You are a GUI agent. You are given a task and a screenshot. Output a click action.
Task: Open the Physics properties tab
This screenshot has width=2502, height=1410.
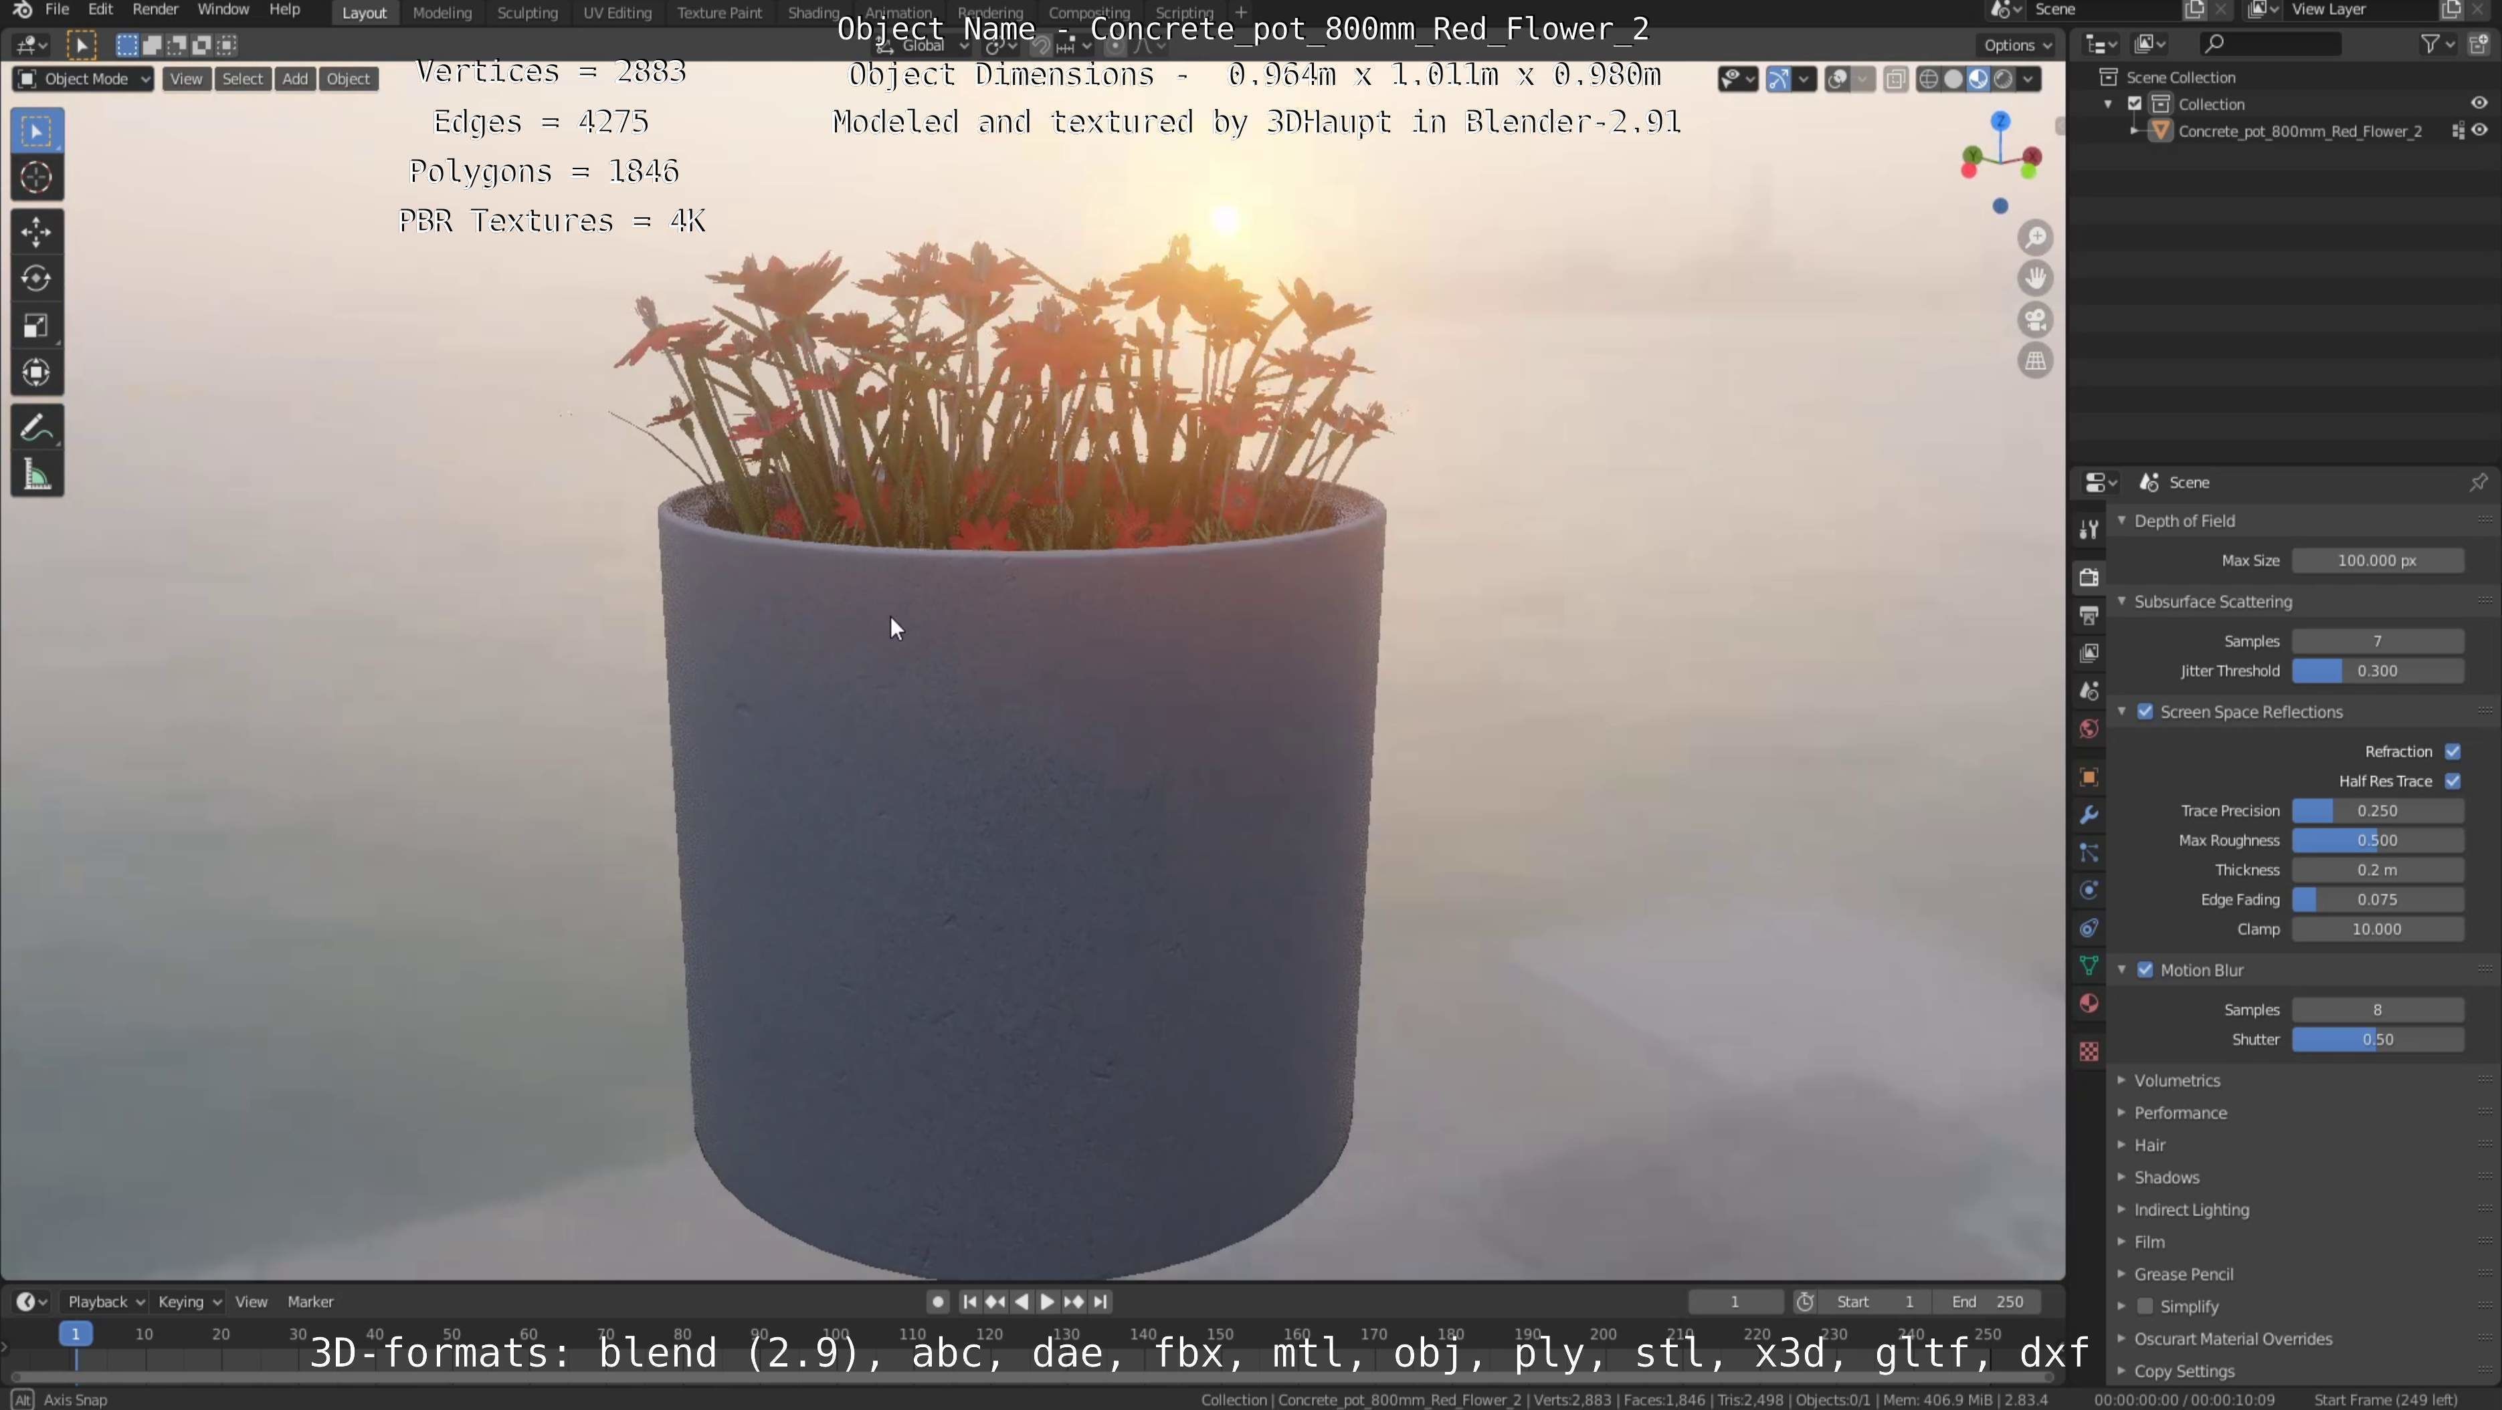pos(2089,891)
